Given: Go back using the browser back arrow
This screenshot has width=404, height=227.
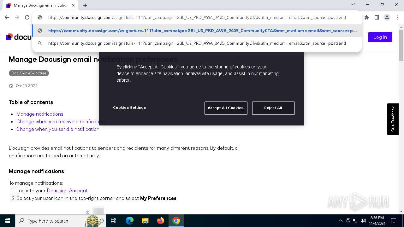Looking at the screenshot, I should click(x=7, y=17).
